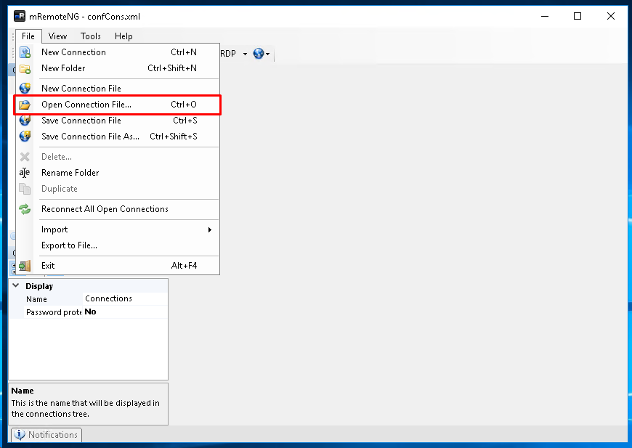Minimize the mRemoteNG window
632x448 pixels.
coord(545,16)
